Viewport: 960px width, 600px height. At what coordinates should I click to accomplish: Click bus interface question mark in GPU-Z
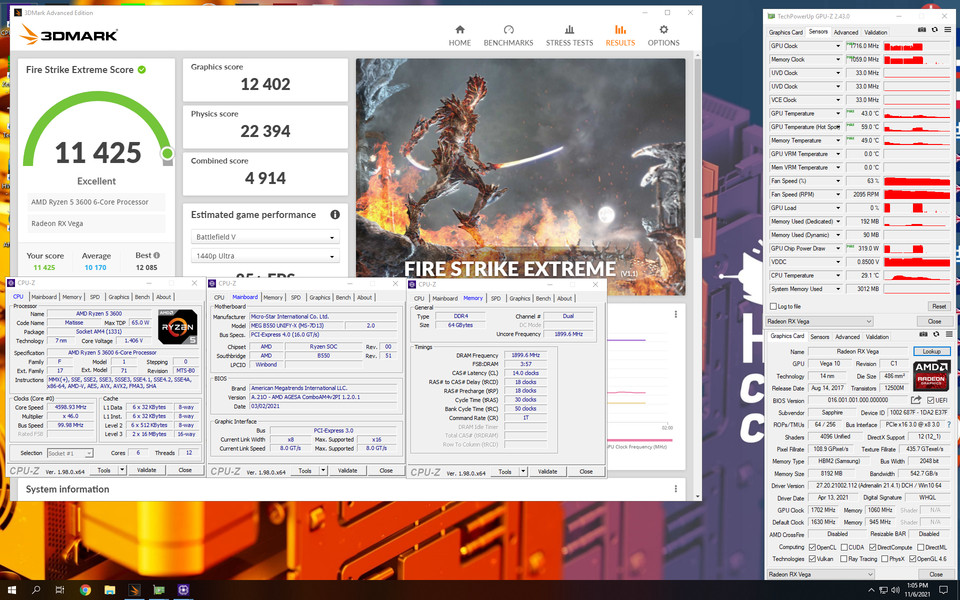click(948, 424)
